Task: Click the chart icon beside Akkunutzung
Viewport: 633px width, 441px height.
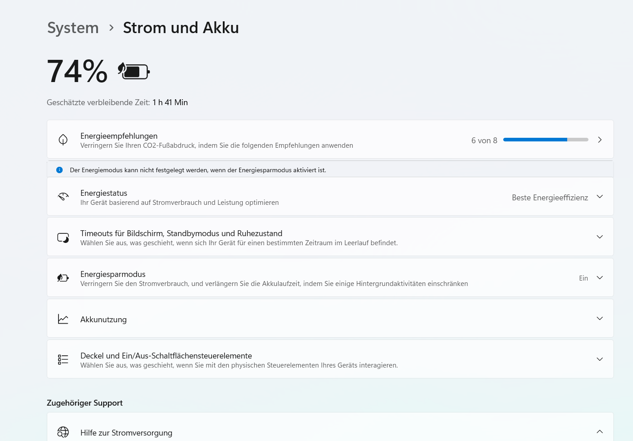Action: click(x=63, y=319)
